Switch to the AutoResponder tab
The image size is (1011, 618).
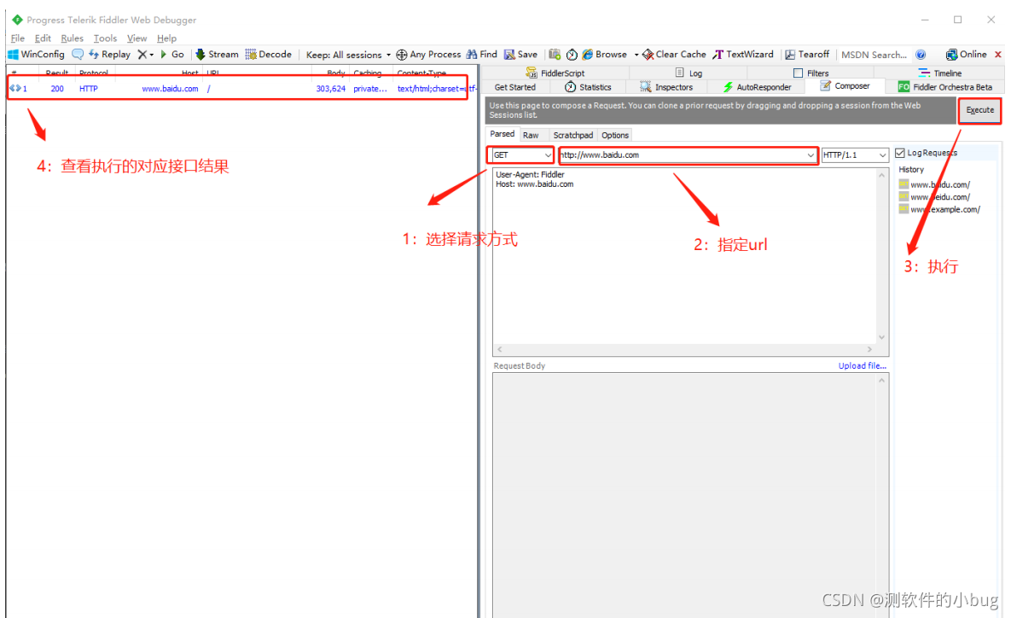pyautogui.click(x=757, y=87)
